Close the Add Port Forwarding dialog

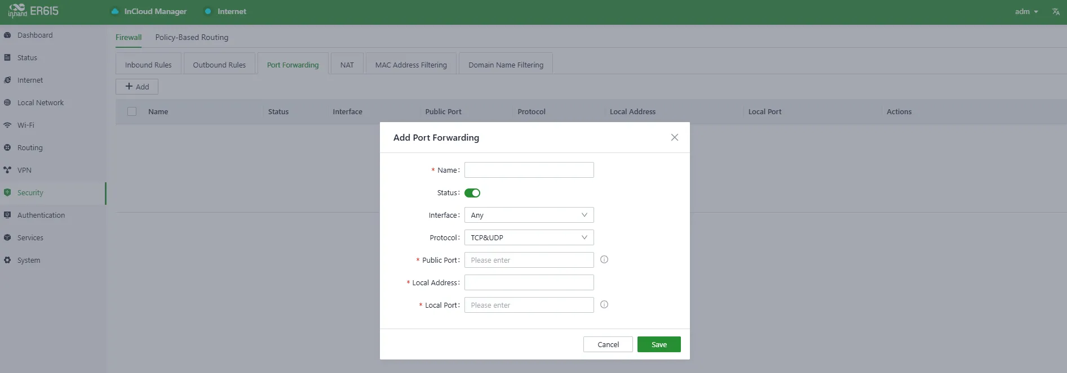click(675, 137)
